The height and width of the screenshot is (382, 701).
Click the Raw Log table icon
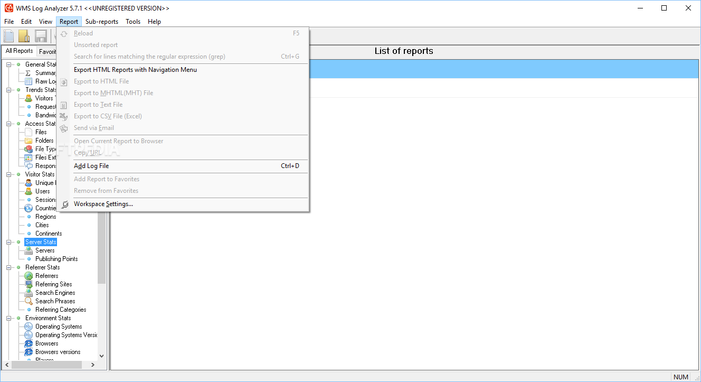[29, 81]
